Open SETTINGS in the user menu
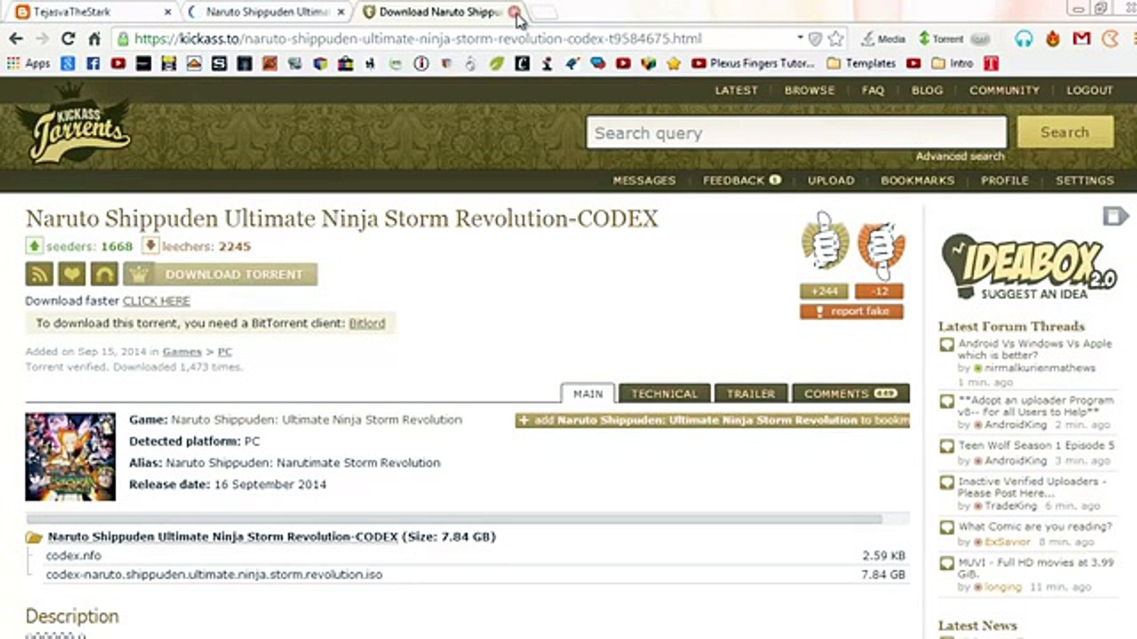The image size is (1137, 639). [1084, 180]
